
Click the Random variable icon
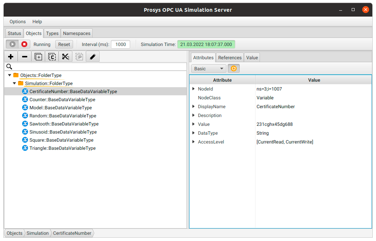pyautogui.click(x=25, y=116)
